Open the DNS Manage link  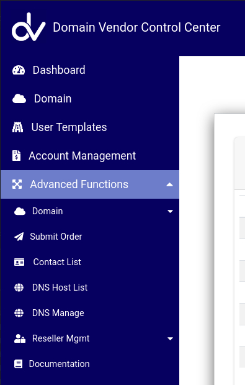(90, 313)
